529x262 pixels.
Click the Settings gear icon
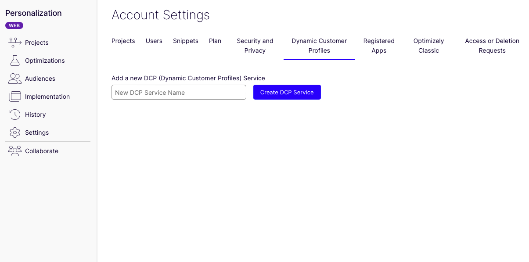(x=15, y=133)
